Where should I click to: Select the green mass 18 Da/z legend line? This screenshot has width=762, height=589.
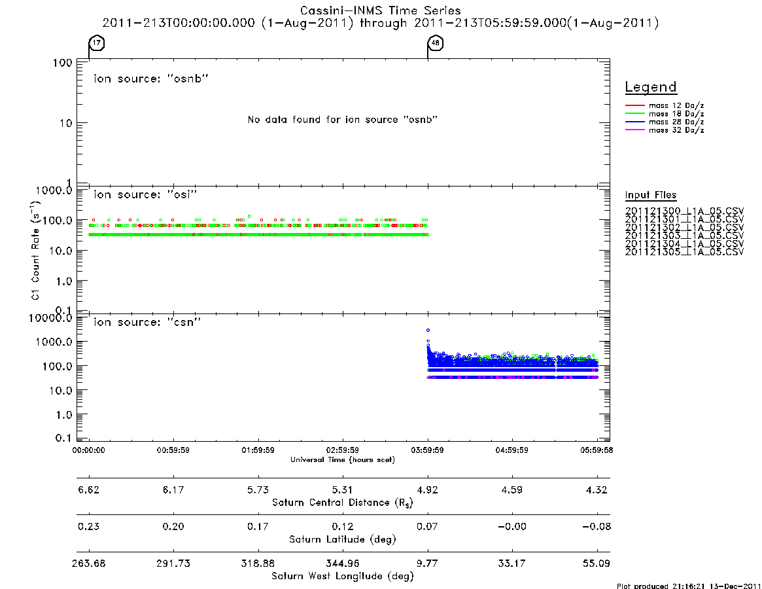tap(634, 114)
